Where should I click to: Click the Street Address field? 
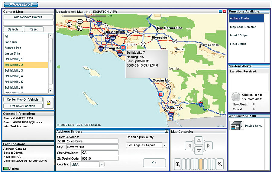click(88, 141)
